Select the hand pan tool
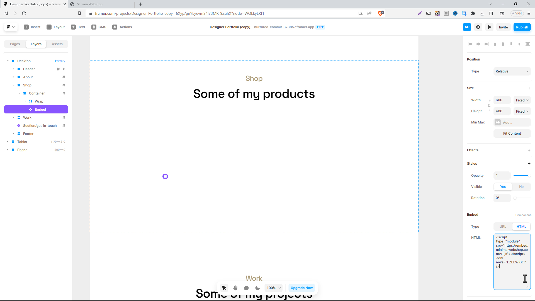 tap(235, 288)
